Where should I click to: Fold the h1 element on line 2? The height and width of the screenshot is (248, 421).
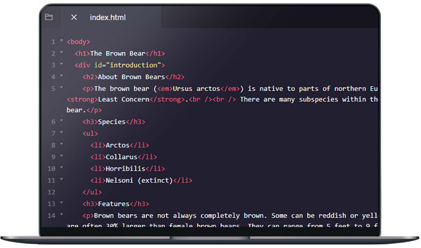[62, 52]
